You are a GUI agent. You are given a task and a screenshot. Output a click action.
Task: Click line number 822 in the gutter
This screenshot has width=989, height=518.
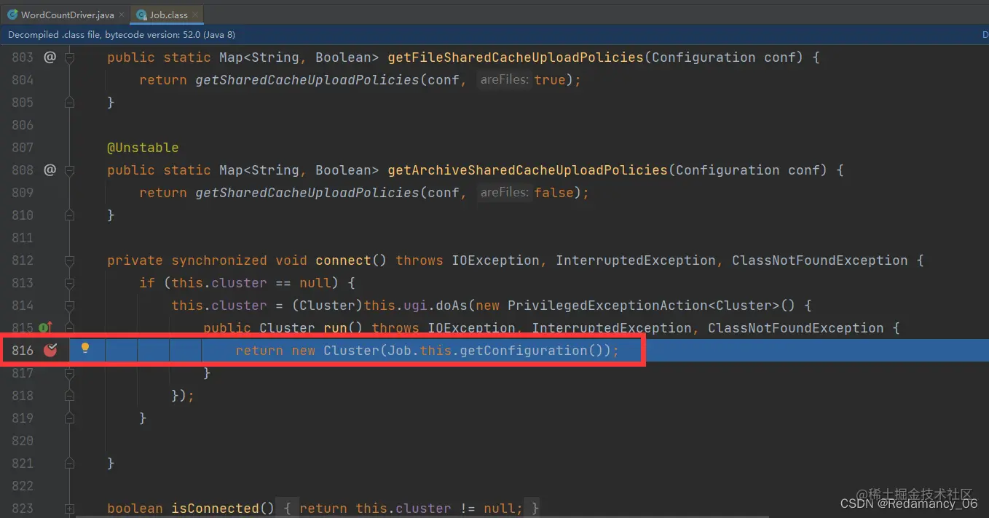click(23, 486)
